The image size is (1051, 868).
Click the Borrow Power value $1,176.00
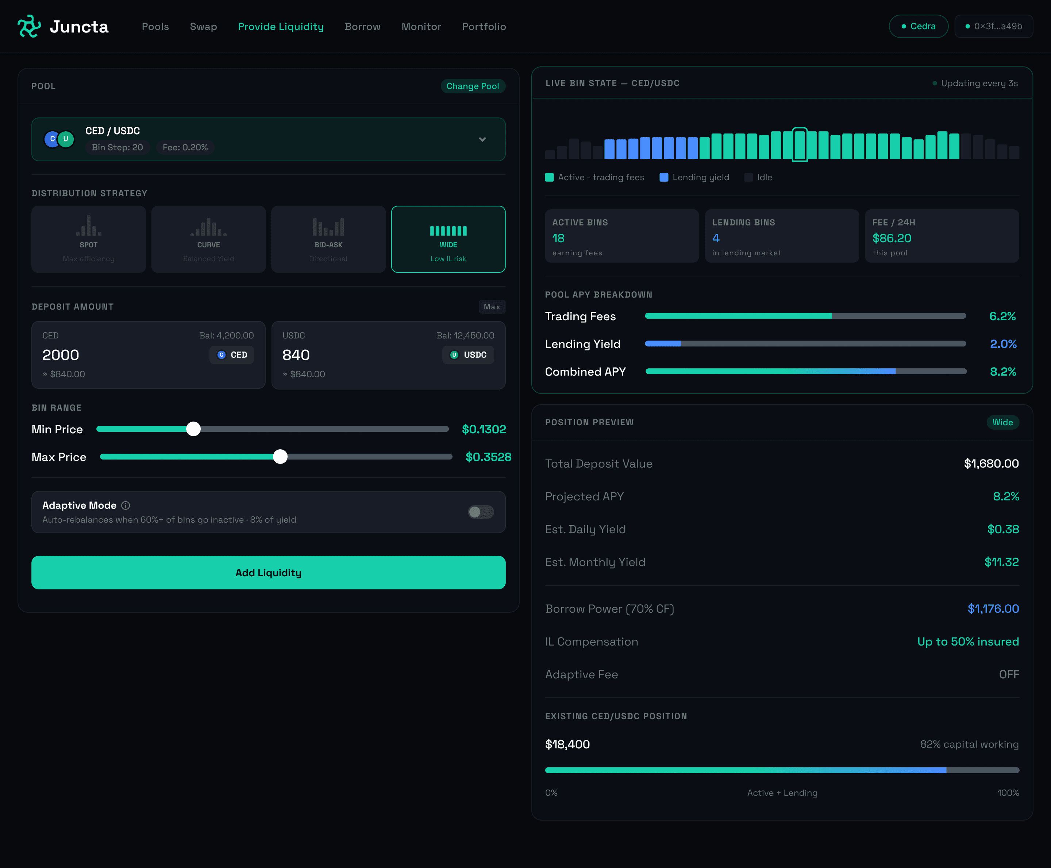tap(993, 608)
